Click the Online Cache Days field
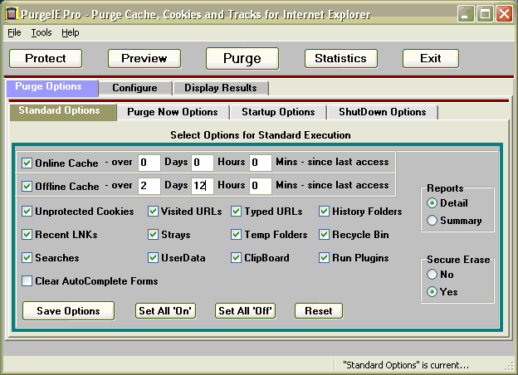Image resolution: width=518 pixels, height=375 pixels. 149,163
